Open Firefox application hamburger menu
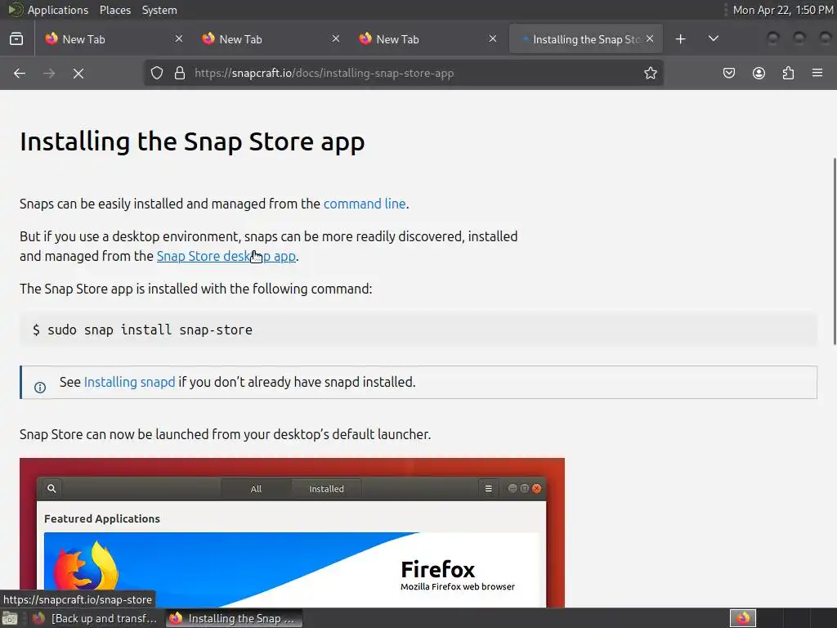The image size is (837, 628). [x=817, y=73]
